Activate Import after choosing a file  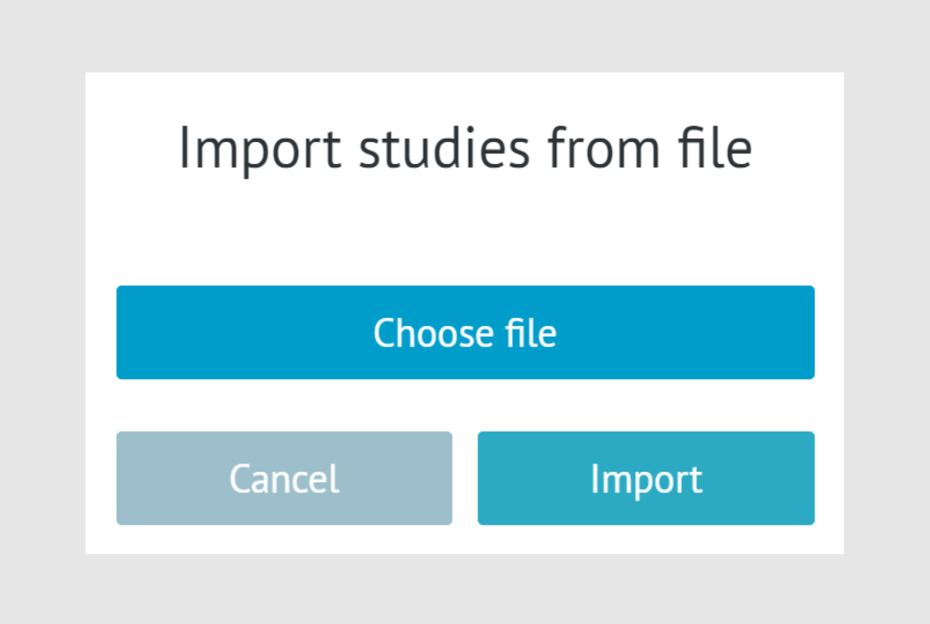[x=646, y=478]
